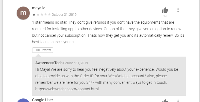Image resolution: width=200 pixels, height=102 pixels.
Task: Click the AwarenessTech developer name
Action: (49, 63)
